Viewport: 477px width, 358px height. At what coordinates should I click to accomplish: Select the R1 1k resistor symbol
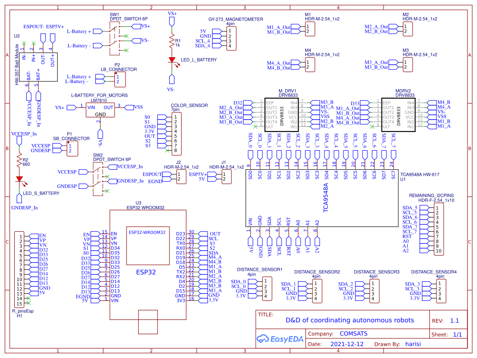pos(172,41)
